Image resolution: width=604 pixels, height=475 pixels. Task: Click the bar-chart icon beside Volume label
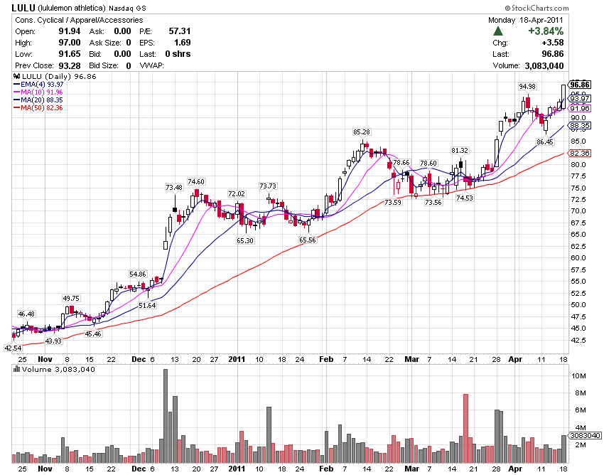(x=17, y=369)
